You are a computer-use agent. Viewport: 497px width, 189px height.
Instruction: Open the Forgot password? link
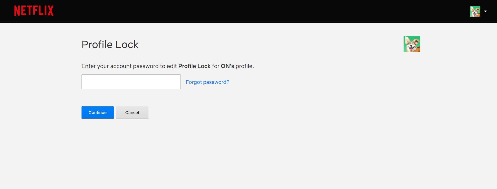tap(207, 82)
